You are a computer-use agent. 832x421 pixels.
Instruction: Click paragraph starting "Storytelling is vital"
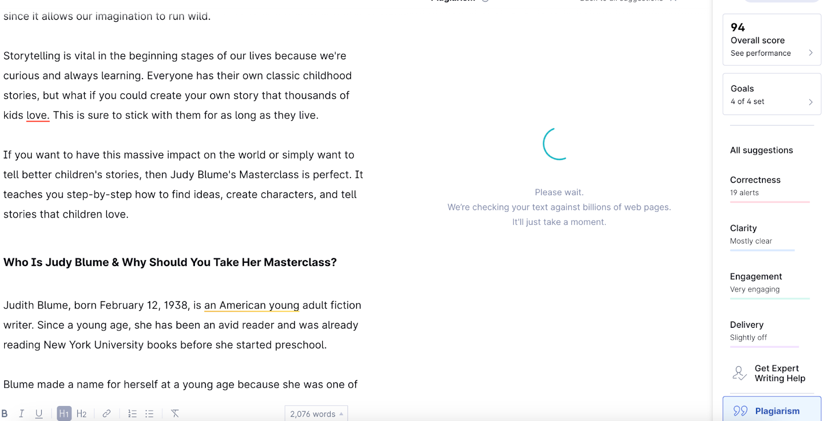point(177,85)
